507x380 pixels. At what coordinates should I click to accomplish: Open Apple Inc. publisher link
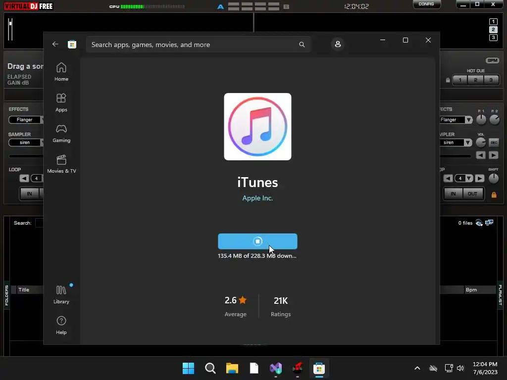point(257,198)
